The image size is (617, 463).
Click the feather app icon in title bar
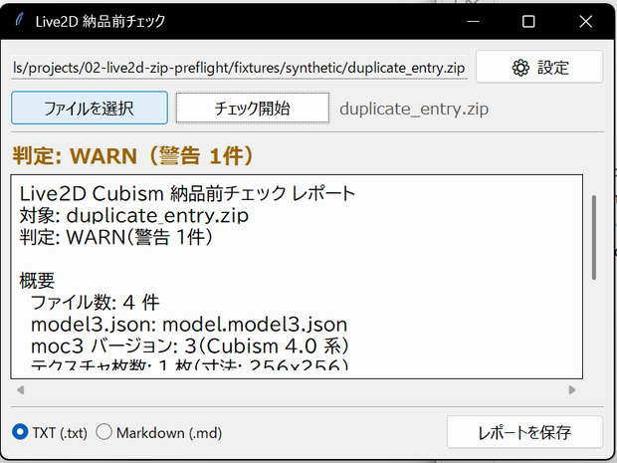point(19,19)
